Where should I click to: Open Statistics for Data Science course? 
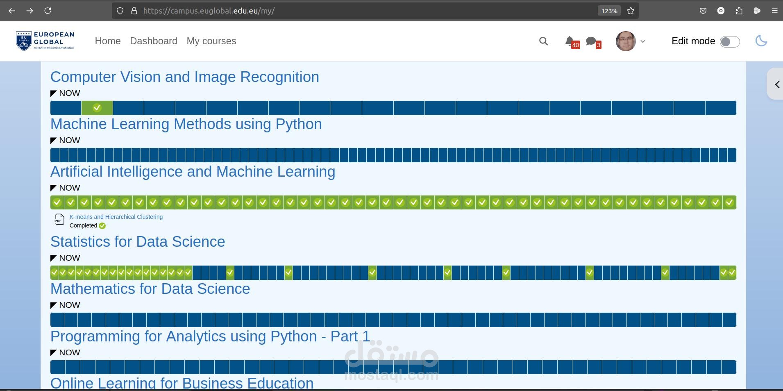[138, 242]
